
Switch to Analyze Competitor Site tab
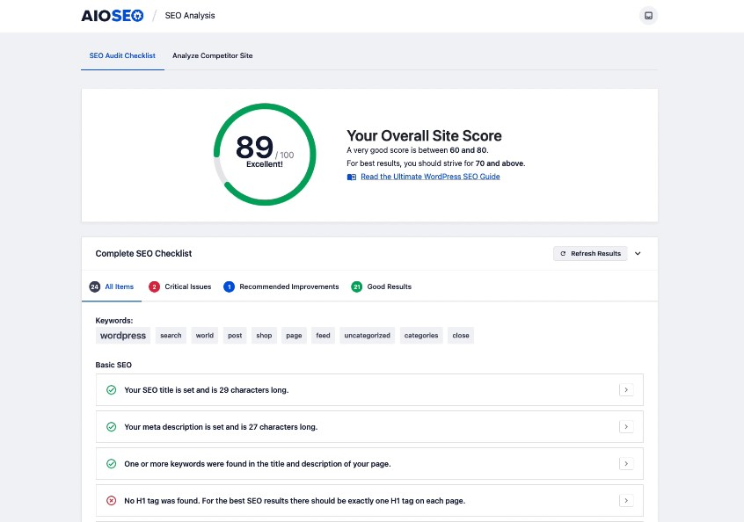pyautogui.click(x=212, y=55)
